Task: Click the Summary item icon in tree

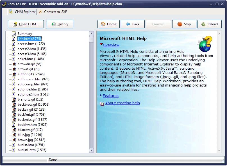Action: pyautogui.click(x=13, y=34)
